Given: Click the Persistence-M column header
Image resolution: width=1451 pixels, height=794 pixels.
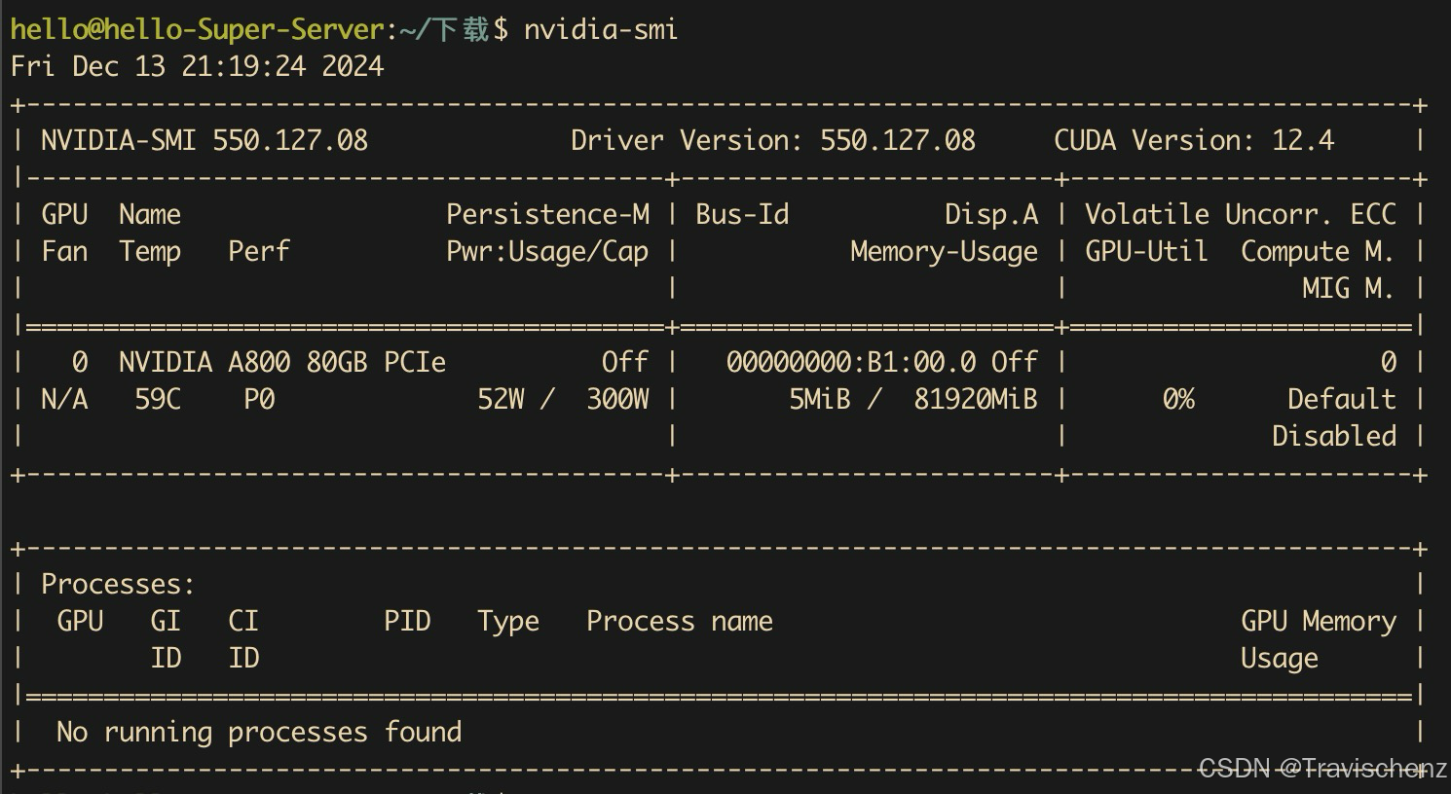Looking at the screenshot, I should click(547, 214).
